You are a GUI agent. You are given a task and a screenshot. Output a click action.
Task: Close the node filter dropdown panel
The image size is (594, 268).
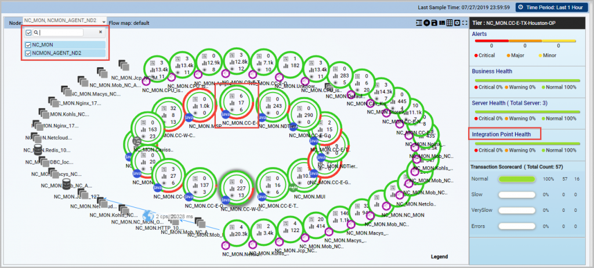coord(100,32)
